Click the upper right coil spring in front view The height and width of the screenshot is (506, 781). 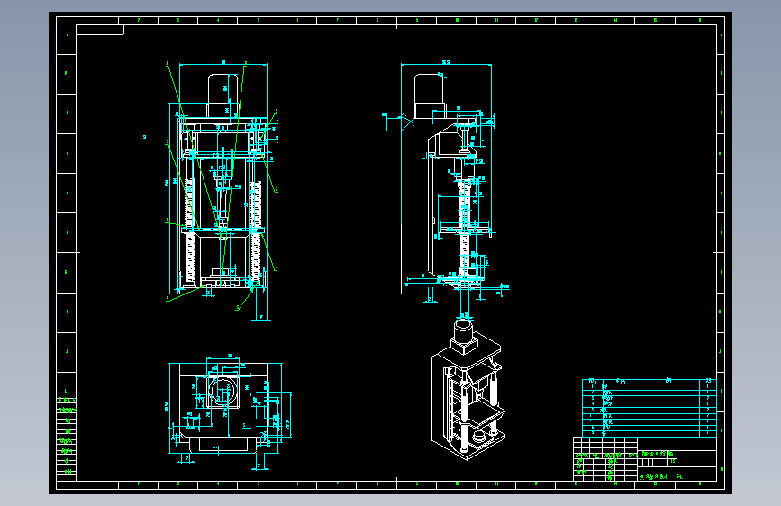(x=256, y=203)
